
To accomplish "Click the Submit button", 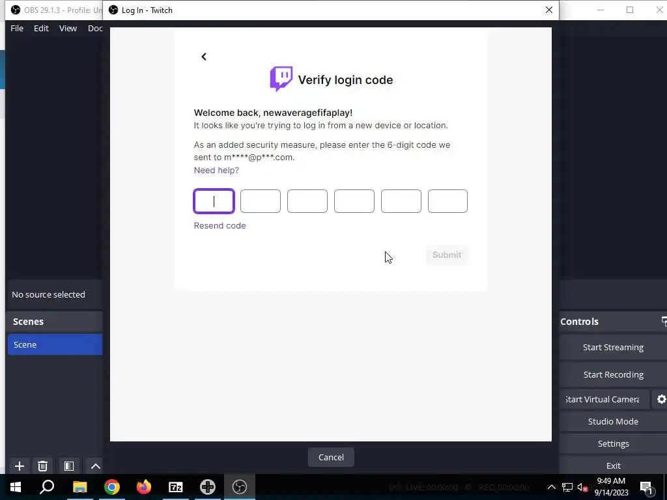I will pos(447,255).
